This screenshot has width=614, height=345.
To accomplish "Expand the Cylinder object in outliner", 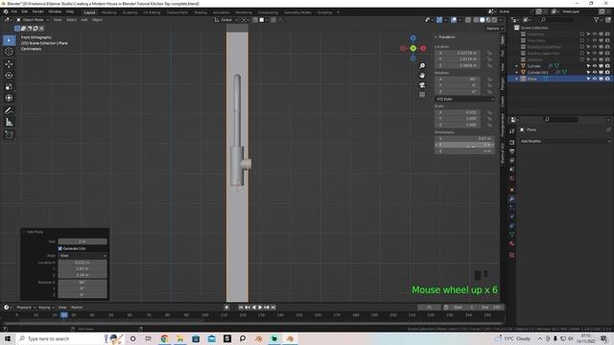I will pyautogui.click(x=517, y=66).
